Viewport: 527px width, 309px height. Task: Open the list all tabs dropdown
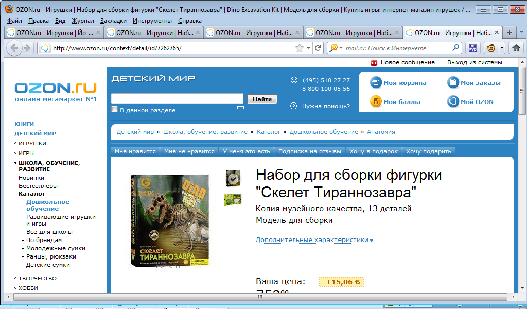[x=521, y=32]
